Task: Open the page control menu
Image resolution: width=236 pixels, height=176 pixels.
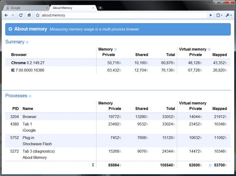Action: [219, 15]
